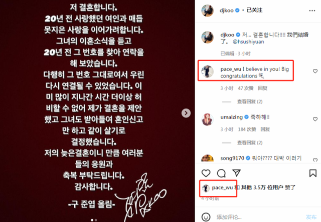This screenshot has height=222, width=321.
Task: Like umaizing's comment heart
Action: (x=315, y=119)
